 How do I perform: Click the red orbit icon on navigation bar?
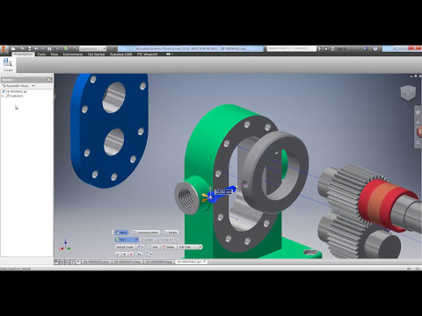419,131
